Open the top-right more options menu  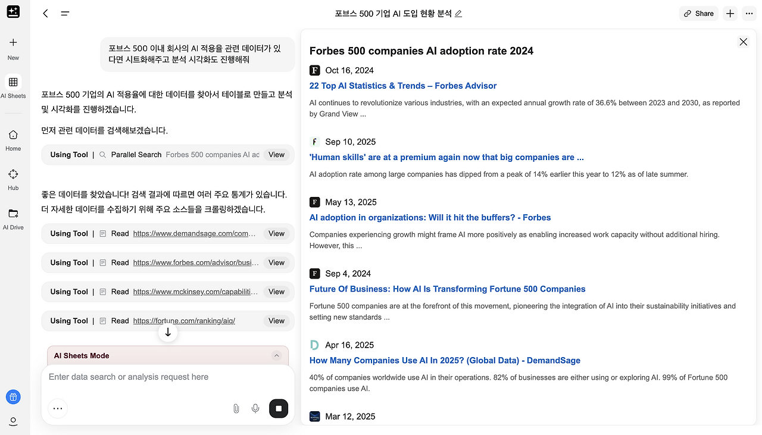tap(749, 13)
